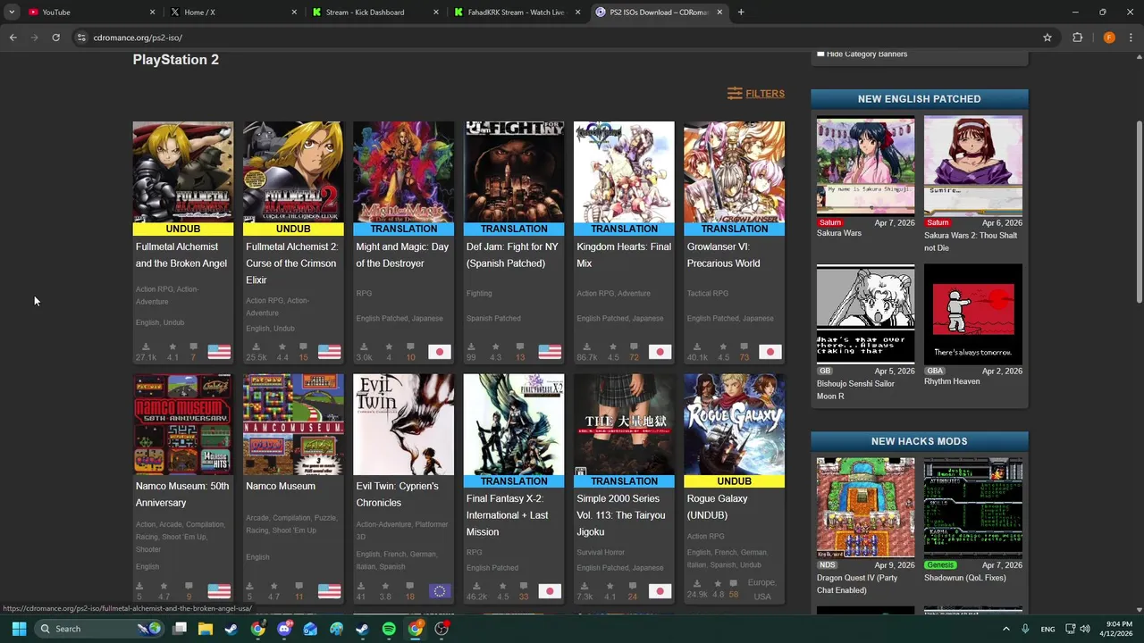The width and height of the screenshot is (1144, 643).
Task: Open the Chrome profile avatar
Action: tap(1109, 38)
